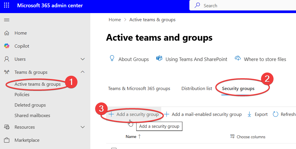The height and width of the screenshot is (149, 296).
Task: Click the cloud upload icon
Action: [238, 58]
